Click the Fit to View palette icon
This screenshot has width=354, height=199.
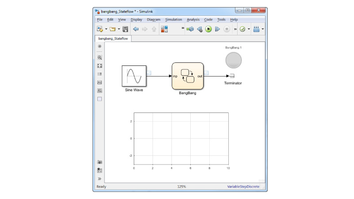click(100, 66)
